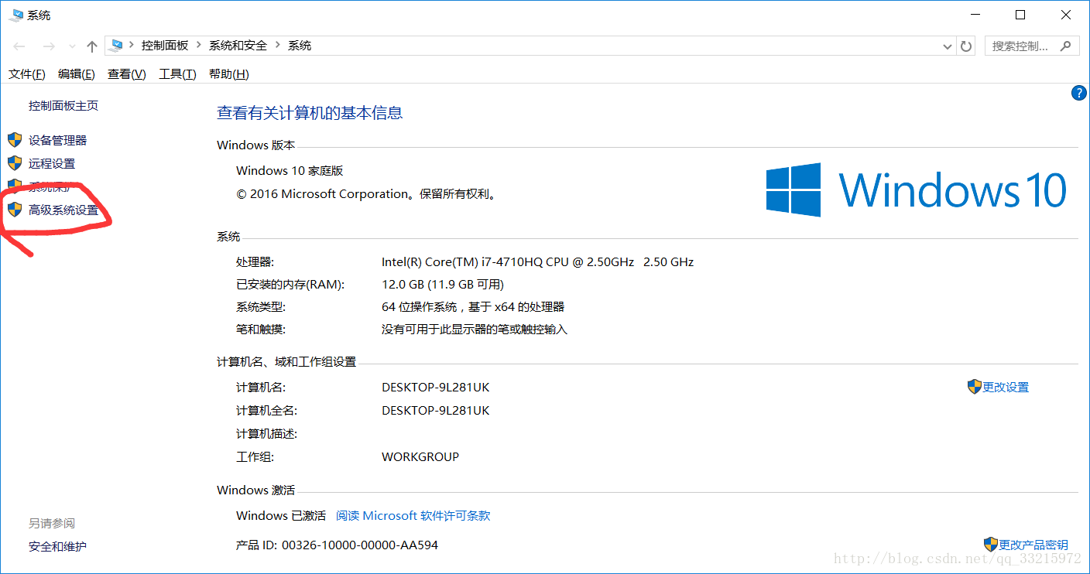Open 设备管理器 link
Image resolution: width=1090 pixels, height=574 pixels.
pyautogui.click(x=58, y=141)
